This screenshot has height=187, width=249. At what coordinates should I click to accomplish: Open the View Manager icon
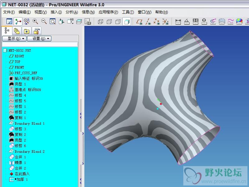[x=88, y=21]
